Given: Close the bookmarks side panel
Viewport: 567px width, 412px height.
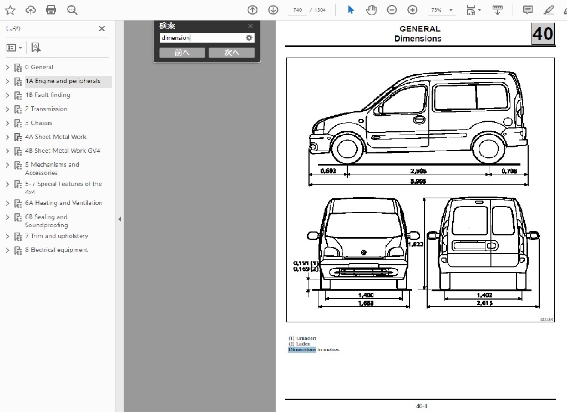Looking at the screenshot, I should click(x=102, y=29).
